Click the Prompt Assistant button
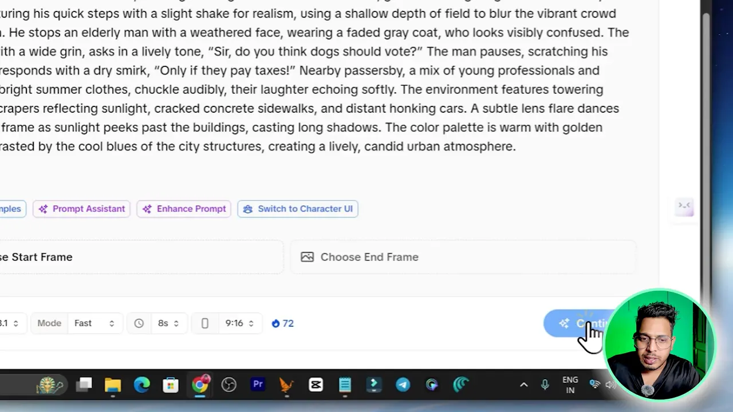This screenshot has height=412, width=733. (x=82, y=209)
